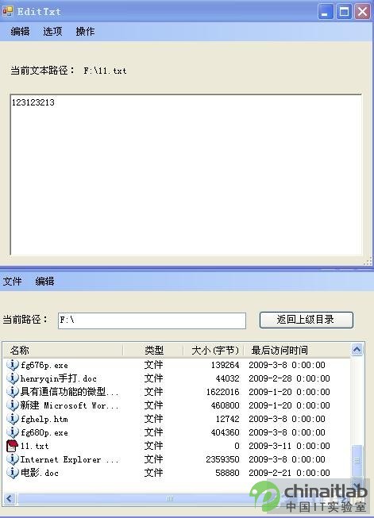Click inside the text area containing 123123213
This screenshot has height=518, width=374.
pos(186,175)
